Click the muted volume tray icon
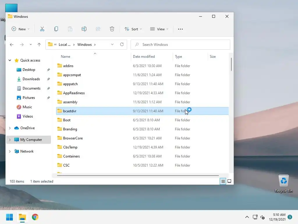Screen dimensions: 298x224 click(262, 217)
